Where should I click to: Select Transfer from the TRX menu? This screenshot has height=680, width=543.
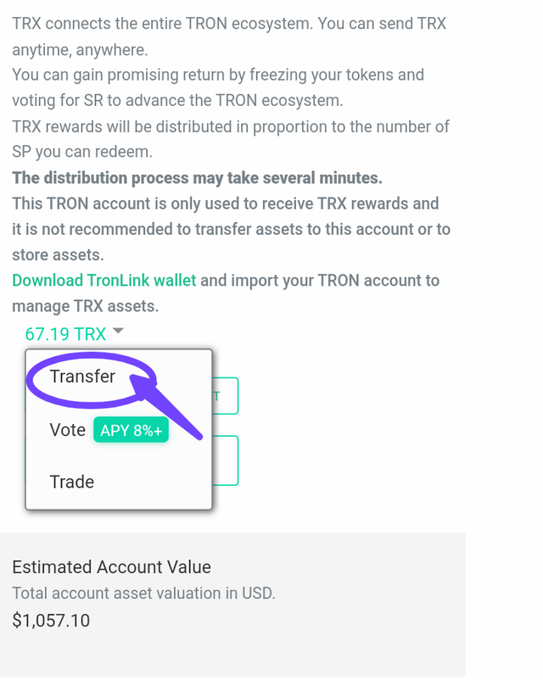click(x=82, y=376)
